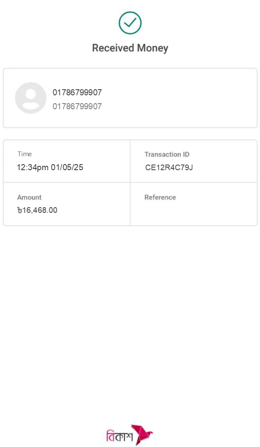The width and height of the screenshot is (260, 447).
Task: Tap the Amount details cell
Action: click(67, 204)
